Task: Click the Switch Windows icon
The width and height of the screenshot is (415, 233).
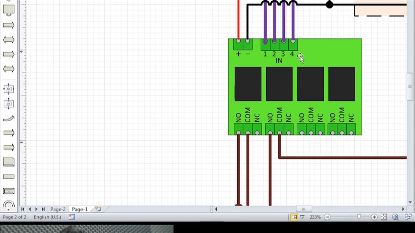Action: tap(408, 217)
